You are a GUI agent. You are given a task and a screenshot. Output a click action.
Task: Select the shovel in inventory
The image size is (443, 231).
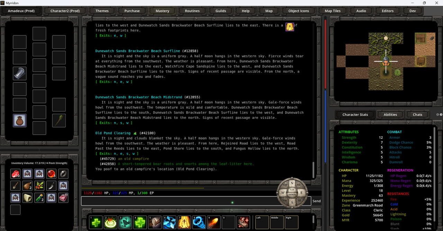[15, 186]
